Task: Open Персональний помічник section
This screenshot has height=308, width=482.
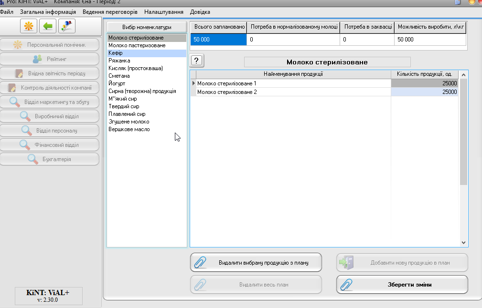Action: 50,45
